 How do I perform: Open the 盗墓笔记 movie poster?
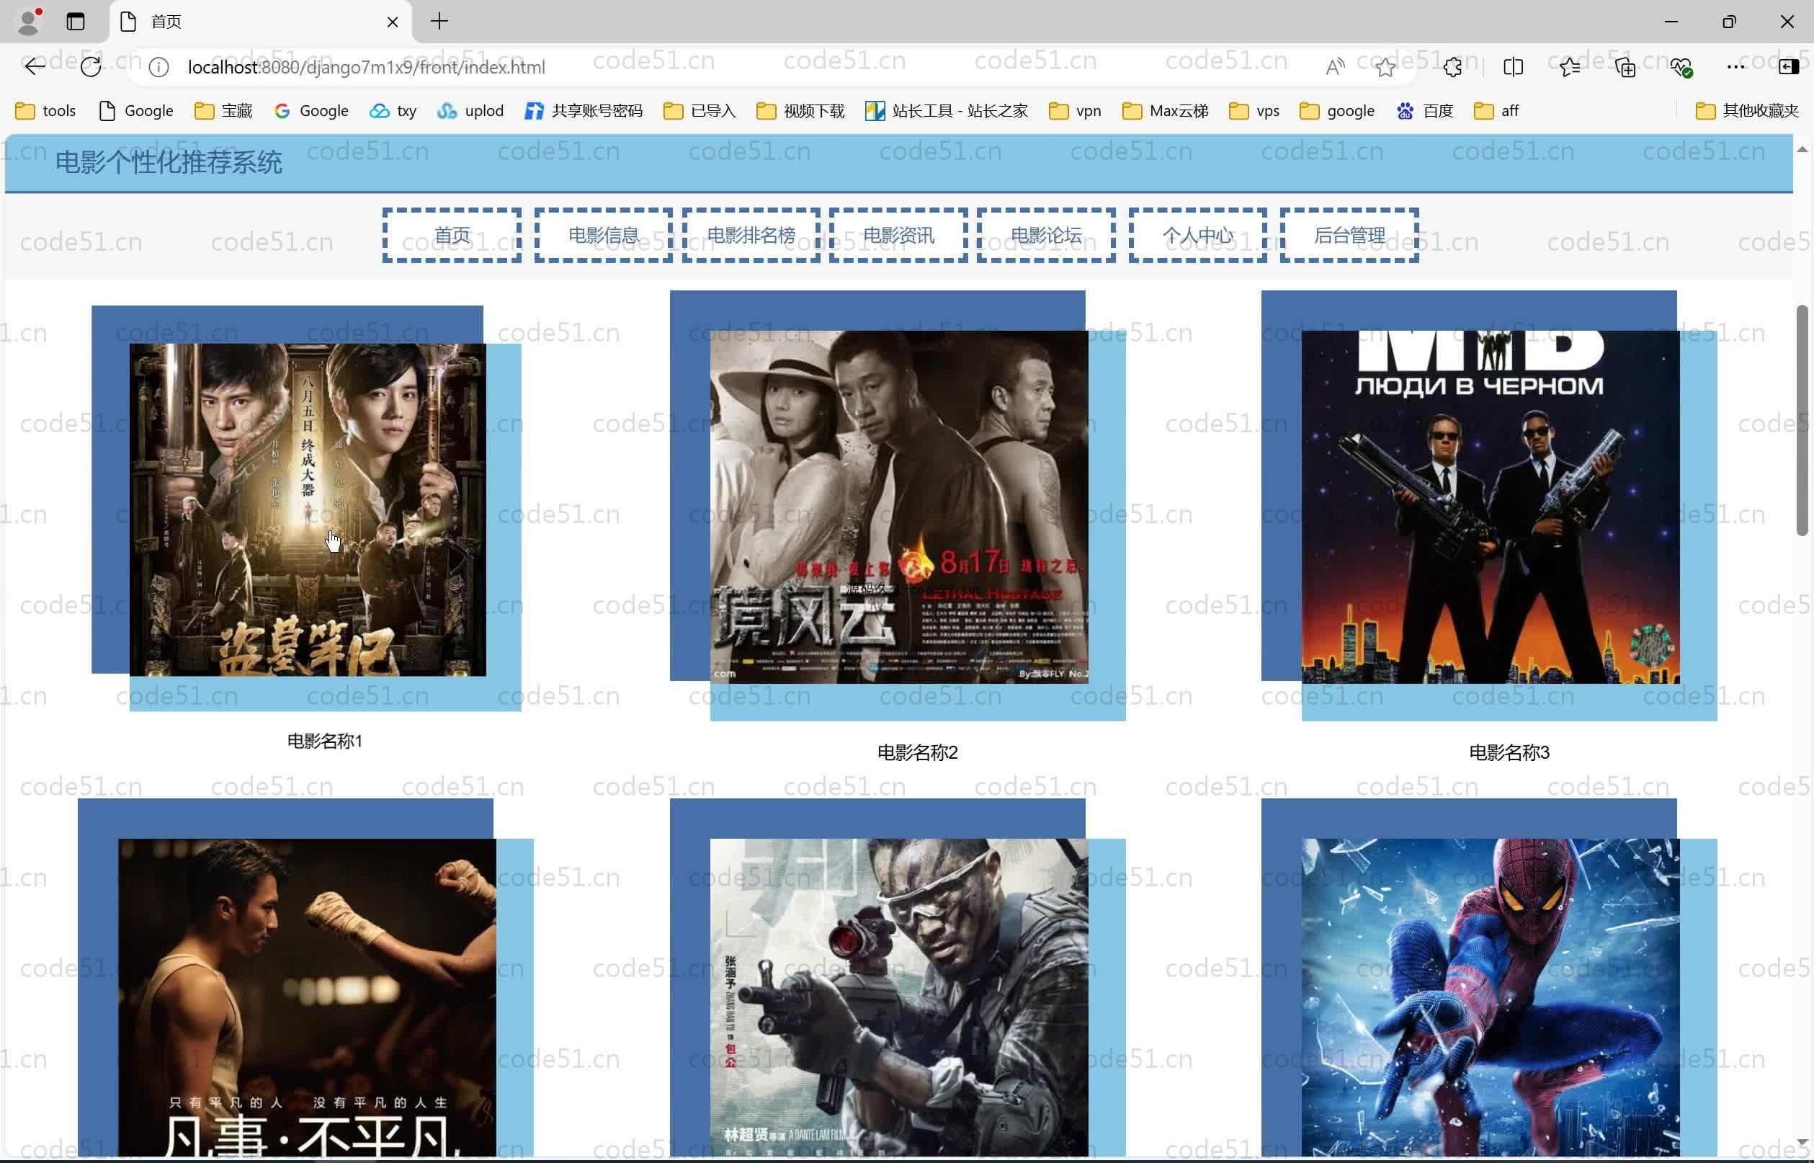(308, 509)
